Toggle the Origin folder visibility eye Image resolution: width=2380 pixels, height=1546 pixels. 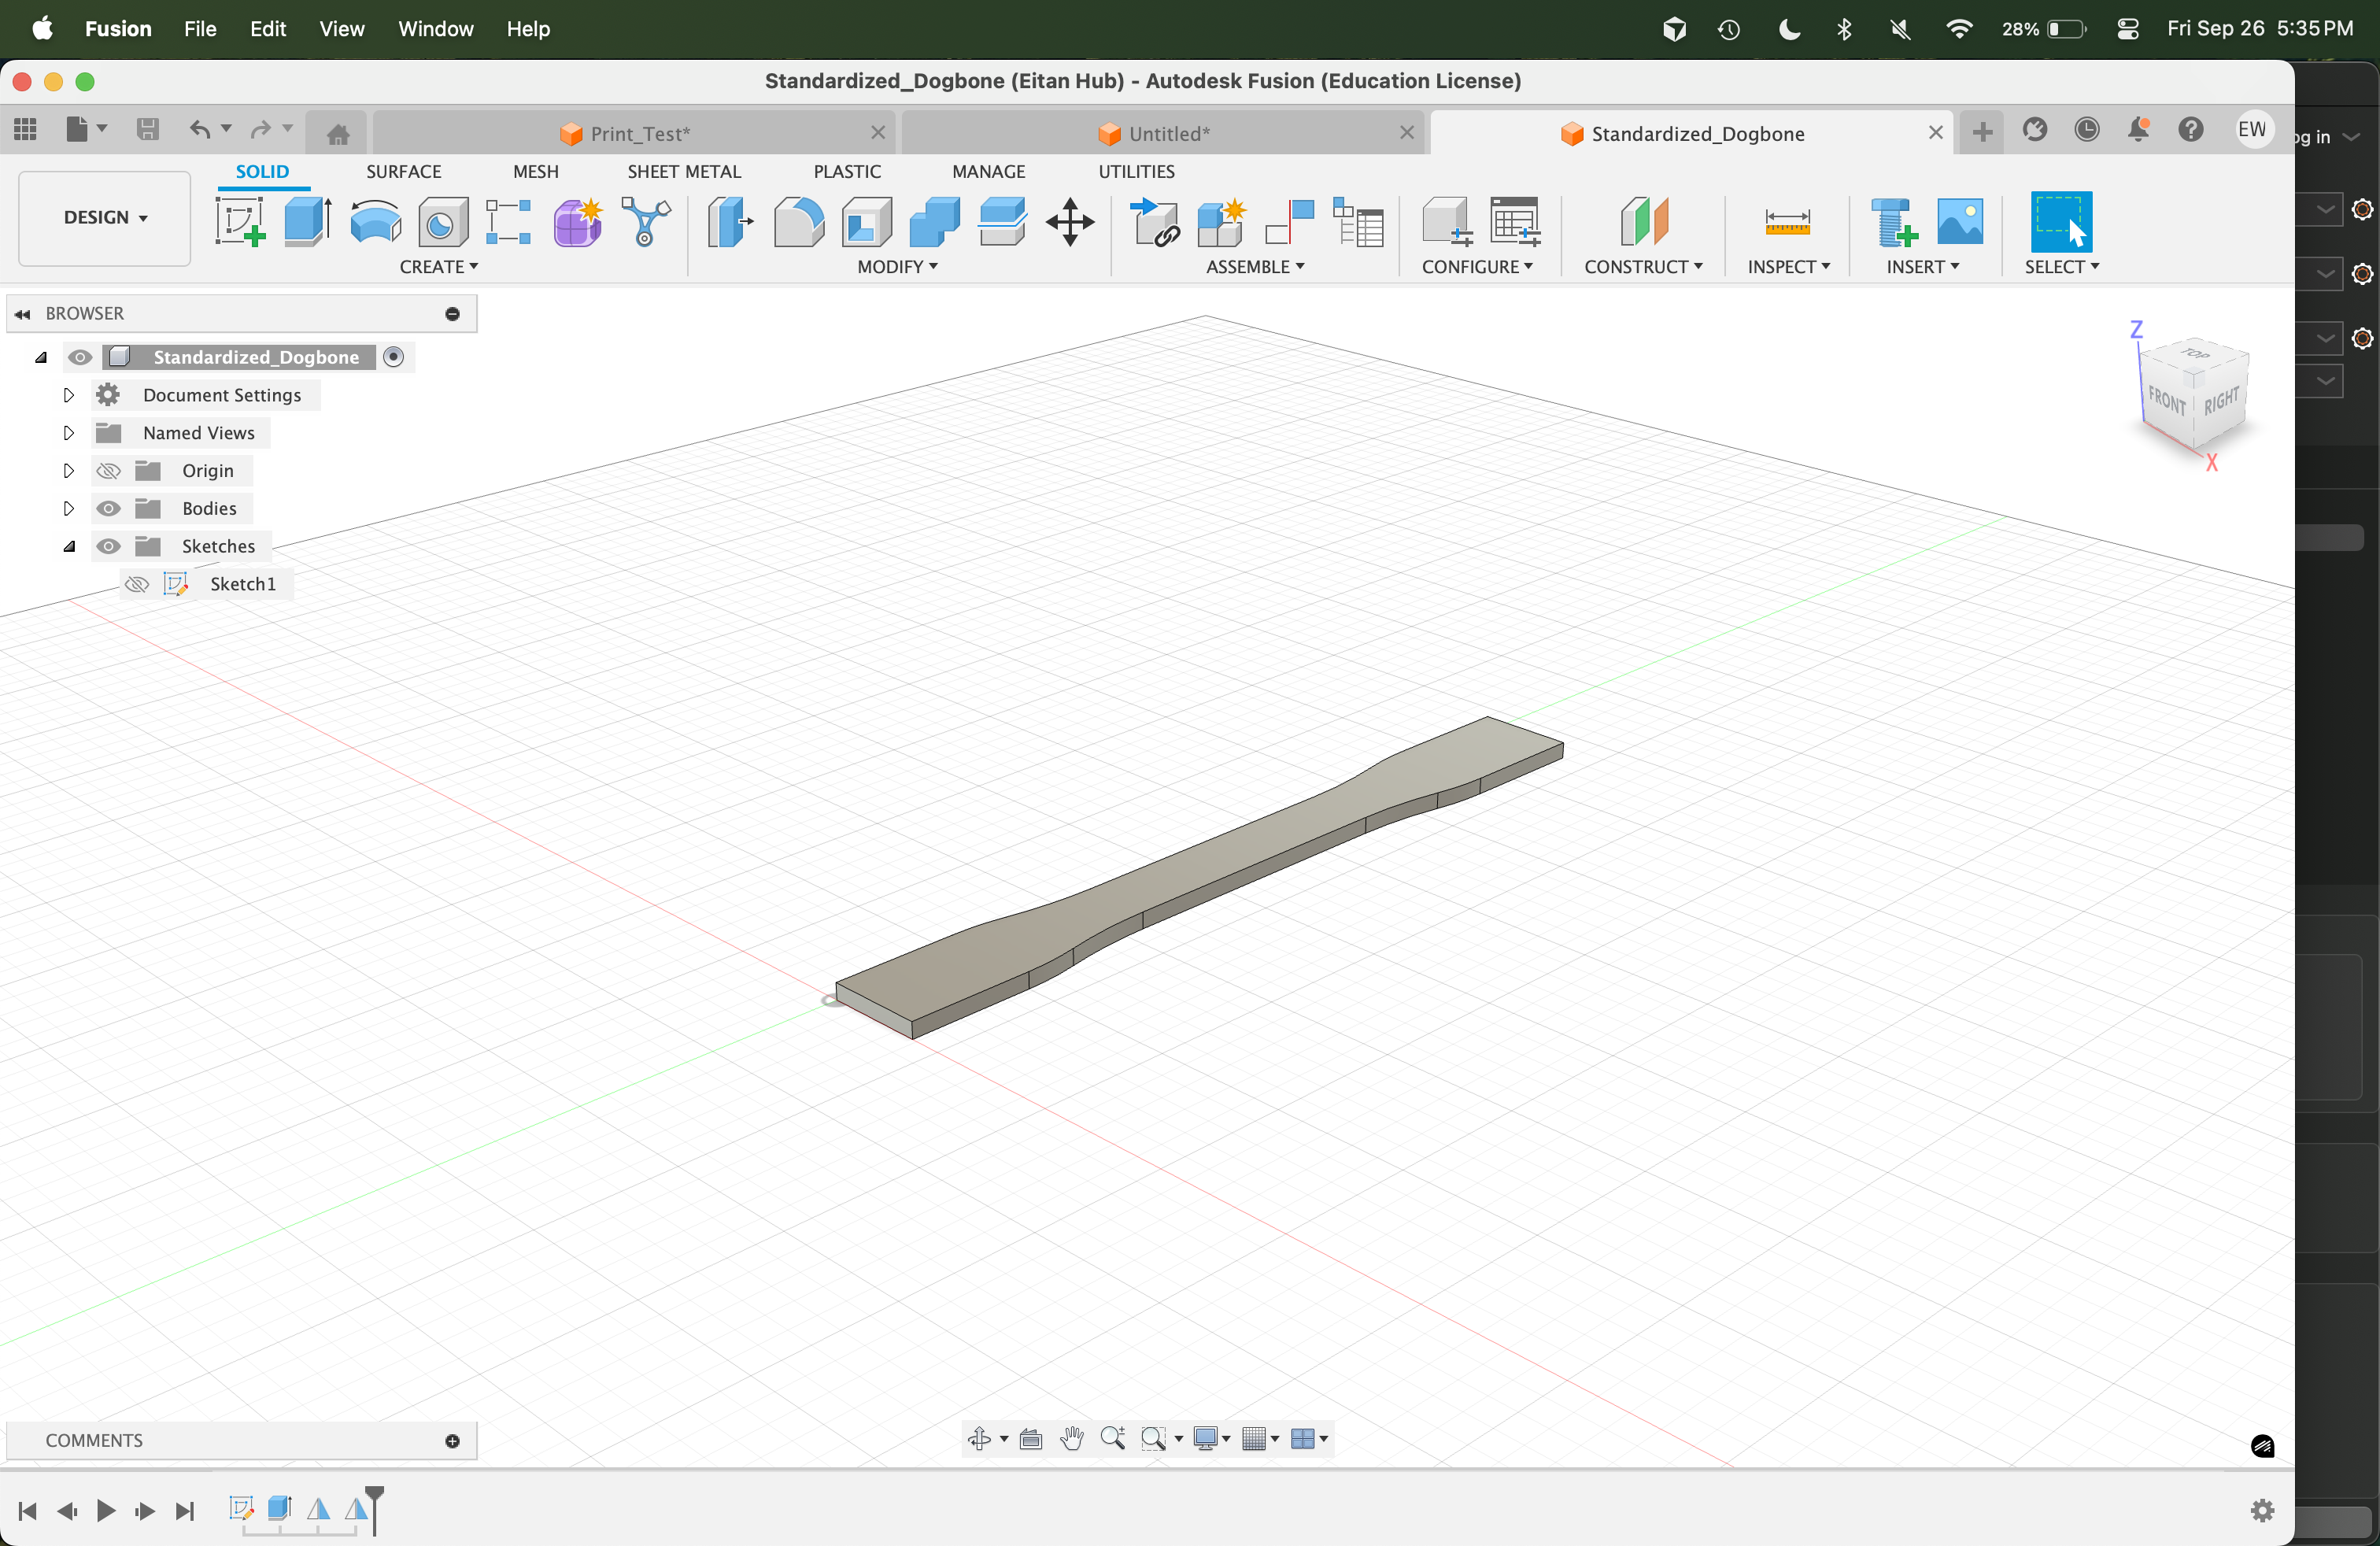(108, 470)
